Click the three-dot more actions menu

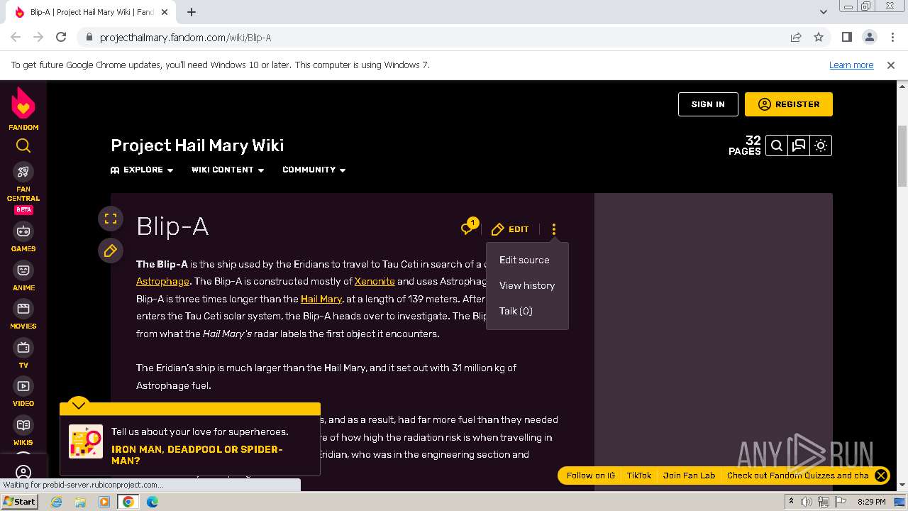[x=554, y=229]
